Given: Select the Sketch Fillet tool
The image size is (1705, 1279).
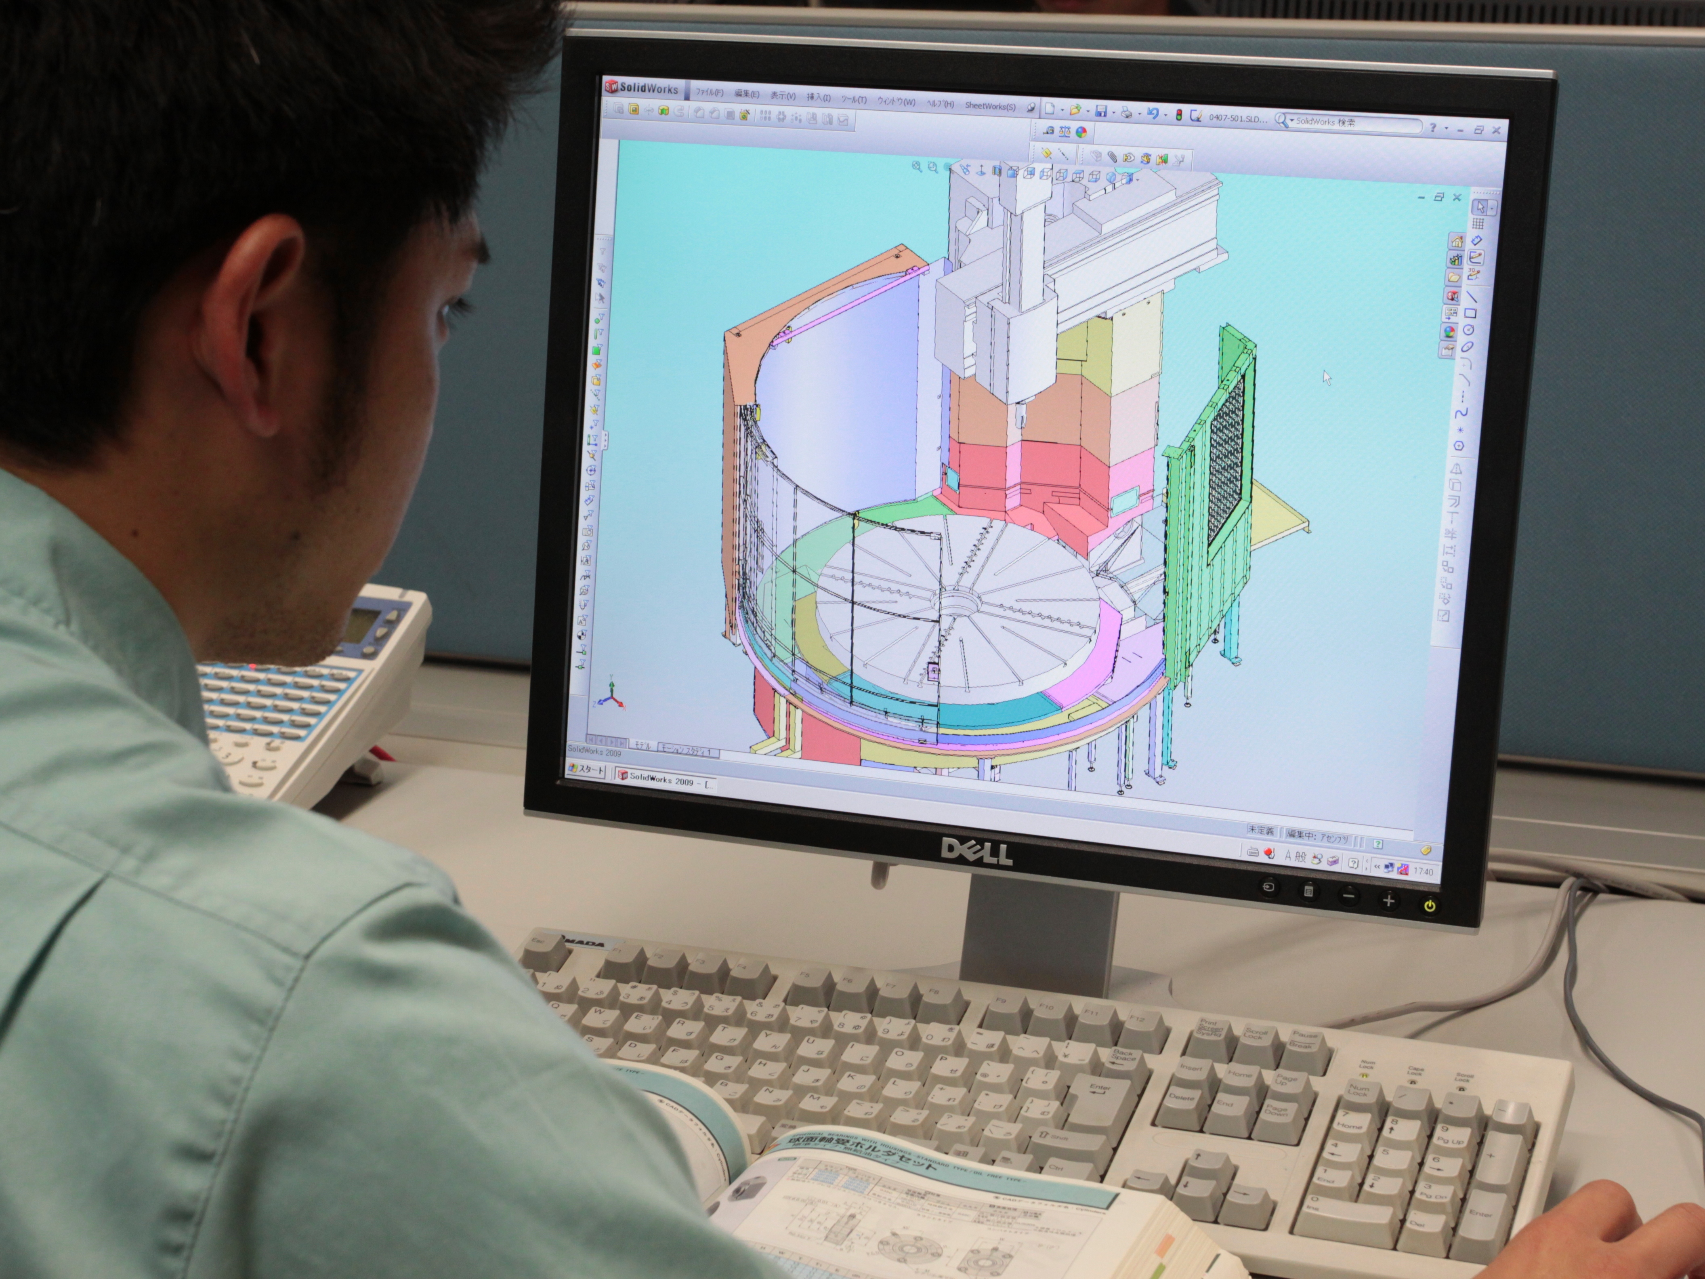Looking at the screenshot, I should (x=1467, y=364).
